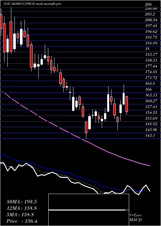
Task: Click the lowest red candle touching 143.1 line
Action: pyautogui.click(x=86, y=127)
